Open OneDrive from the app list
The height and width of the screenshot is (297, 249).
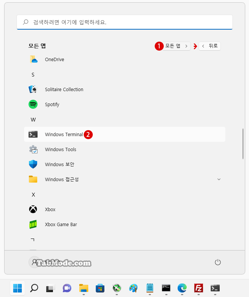[125, 60]
